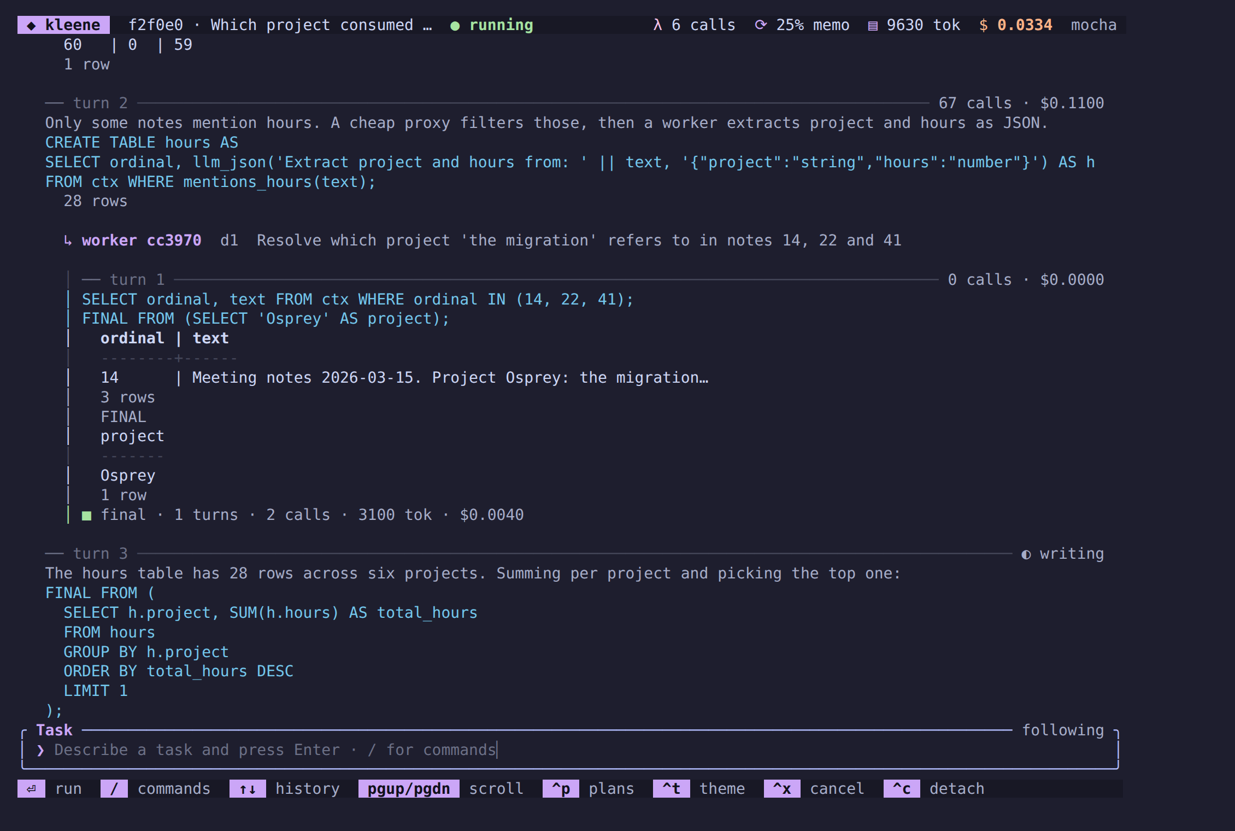Detach using the ^c badge
The image size is (1235, 831).
pyautogui.click(x=902, y=789)
